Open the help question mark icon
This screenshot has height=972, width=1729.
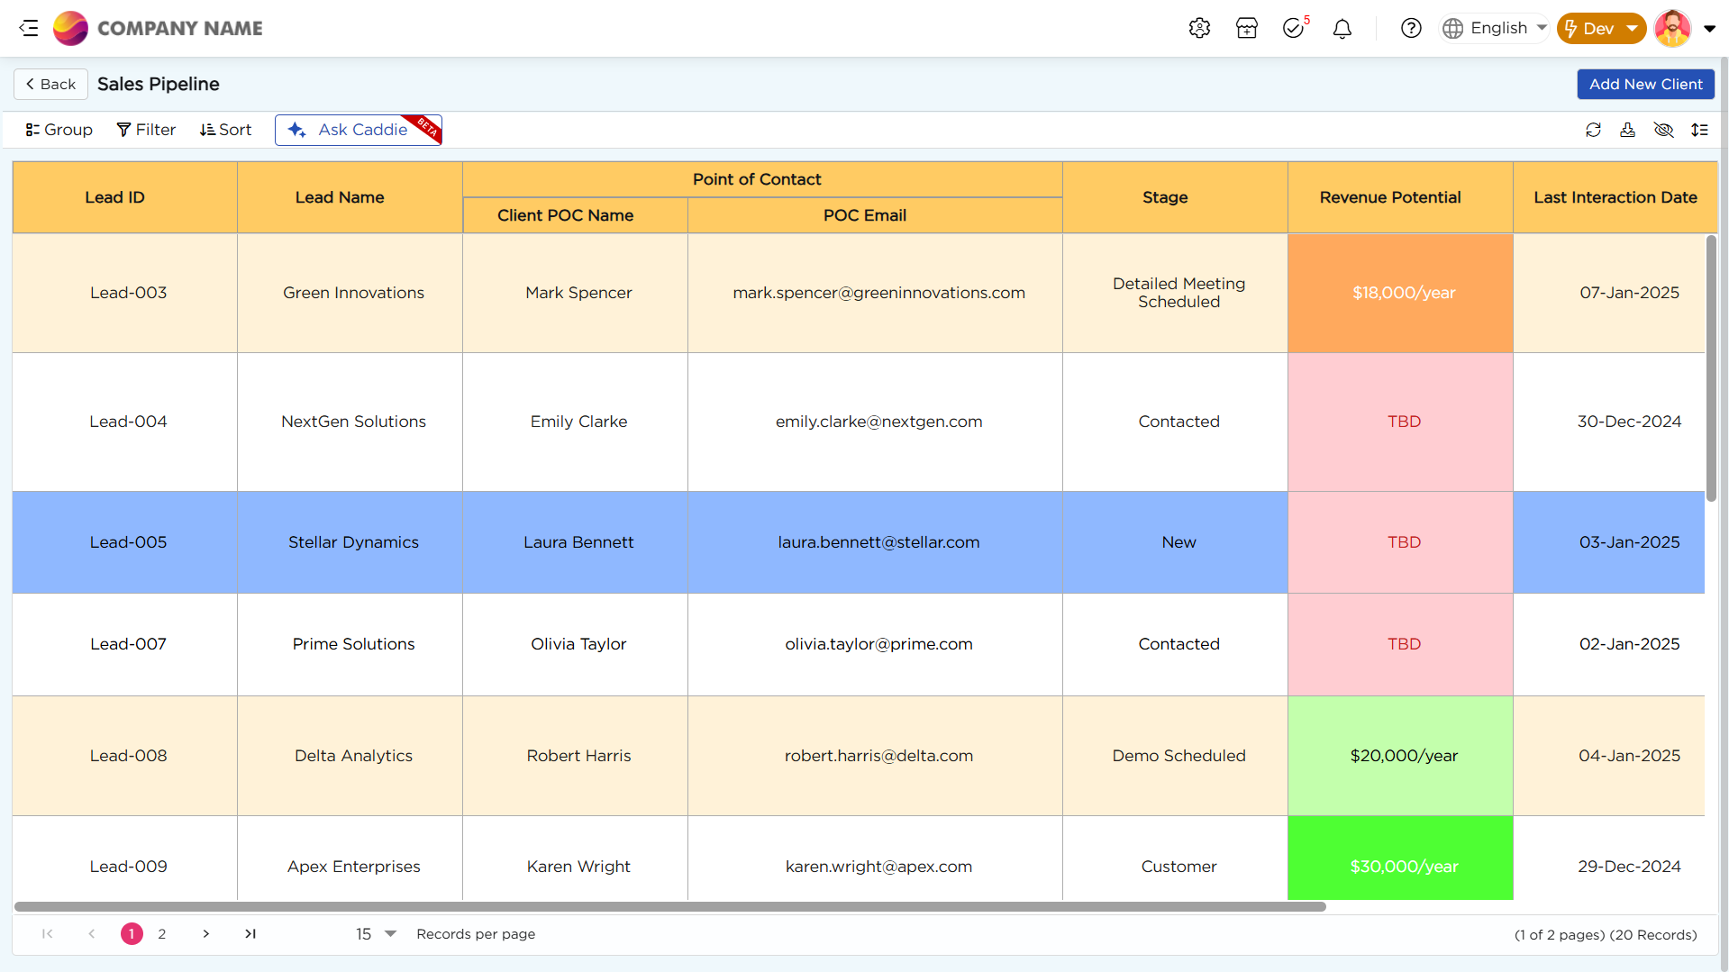click(1411, 28)
